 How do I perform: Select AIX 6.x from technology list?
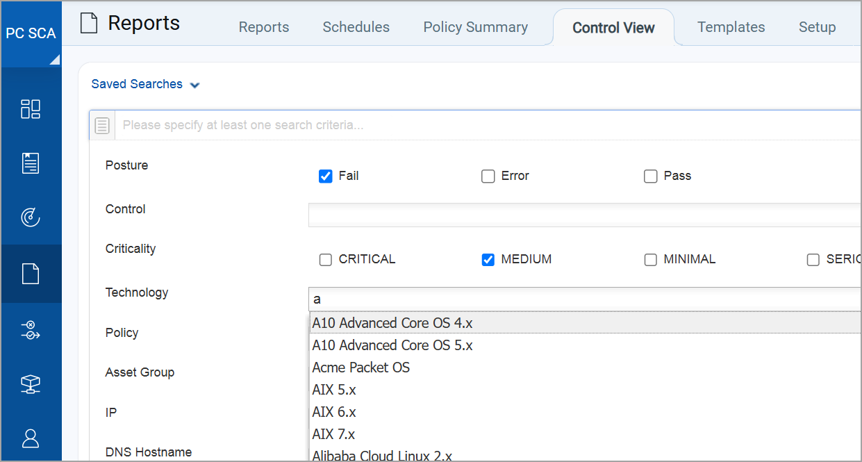coord(584,412)
